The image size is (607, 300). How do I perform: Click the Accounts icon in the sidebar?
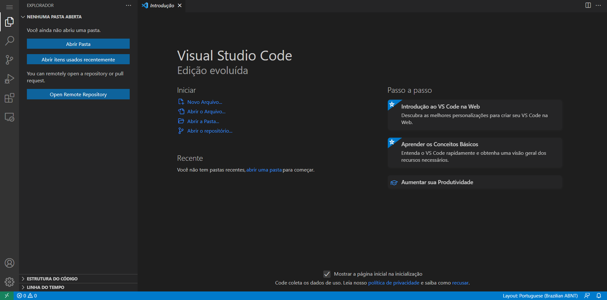(x=9, y=263)
